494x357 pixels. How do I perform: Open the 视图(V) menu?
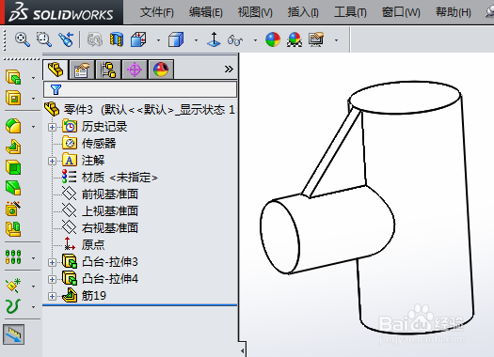point(255,12)
